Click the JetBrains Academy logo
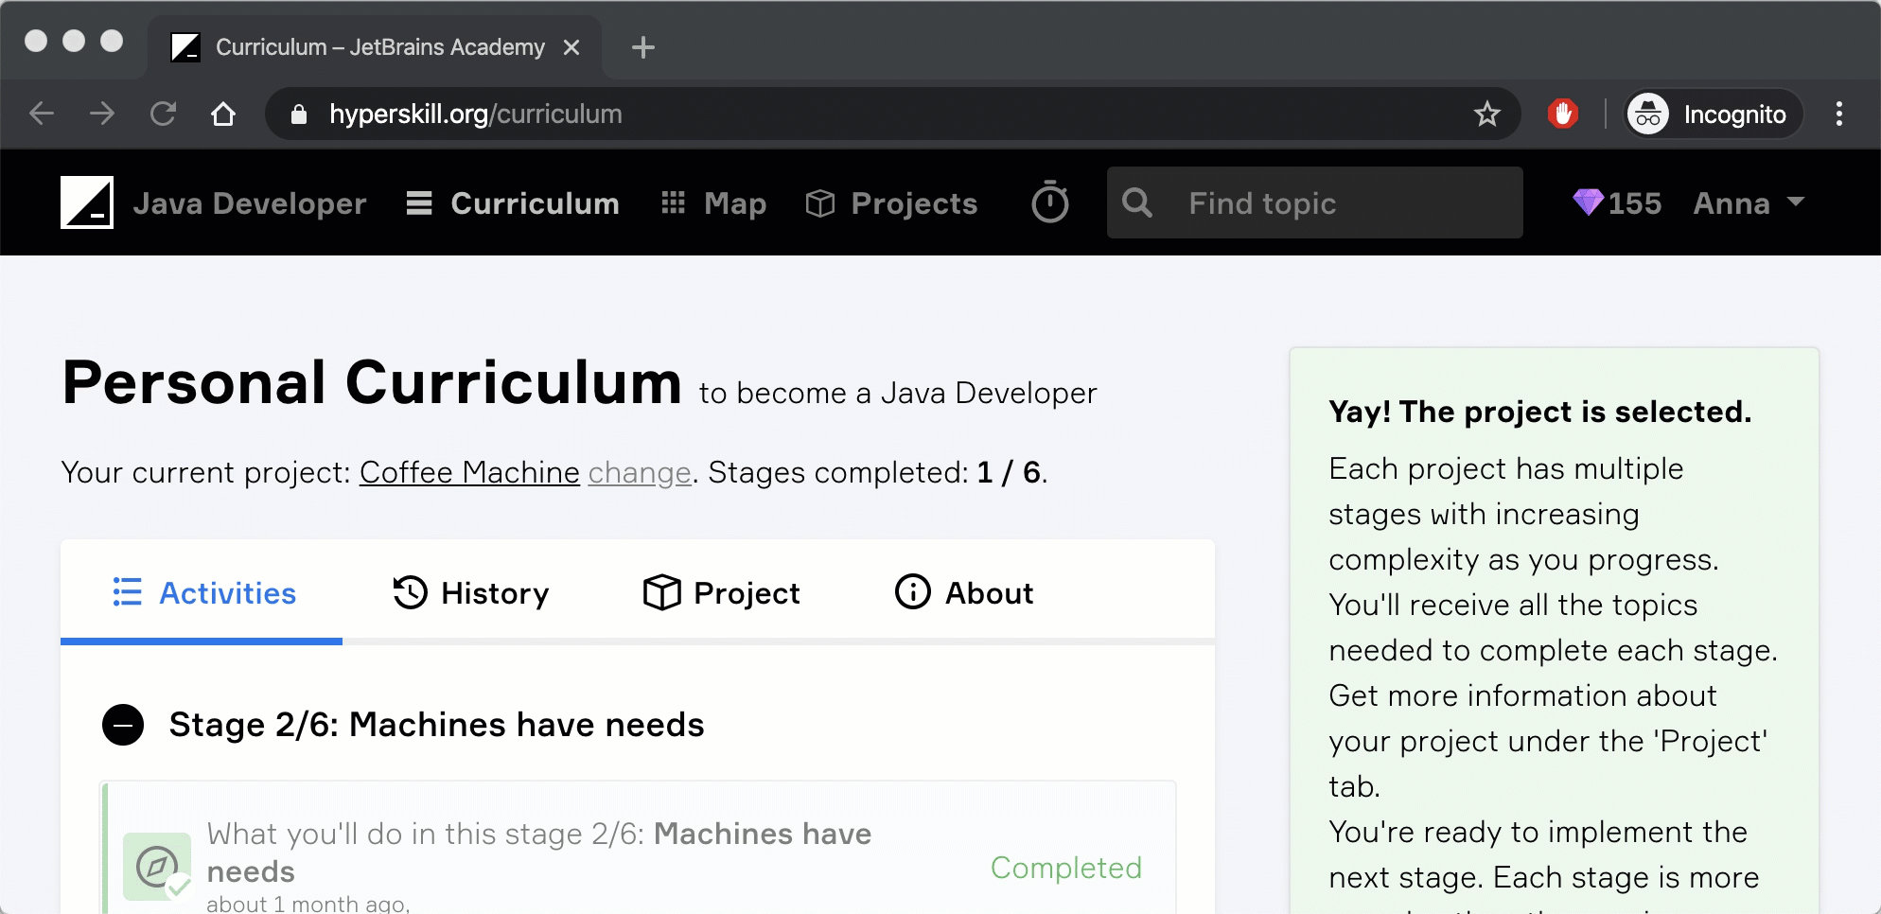 pyautogui.click(x=87, y=202)
